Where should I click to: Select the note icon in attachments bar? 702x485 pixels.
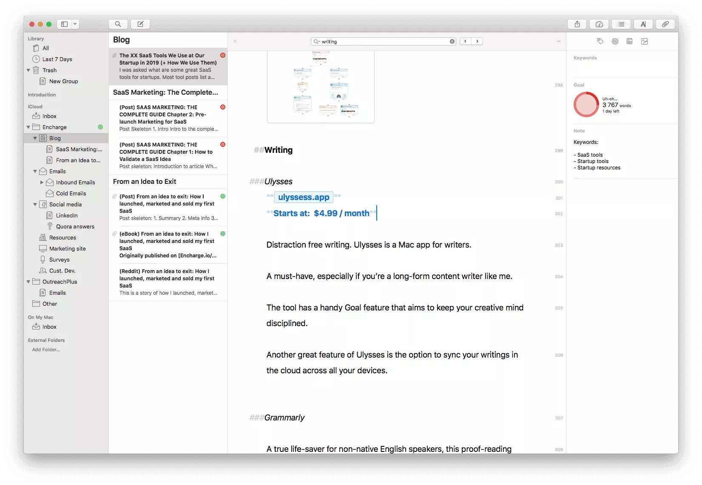[629, 41]
